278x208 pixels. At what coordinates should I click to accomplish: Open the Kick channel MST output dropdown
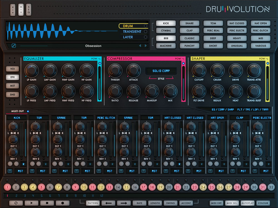tap(20, 171)
